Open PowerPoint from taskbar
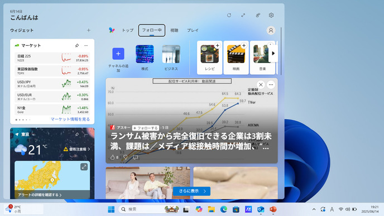 pos(273,209)
